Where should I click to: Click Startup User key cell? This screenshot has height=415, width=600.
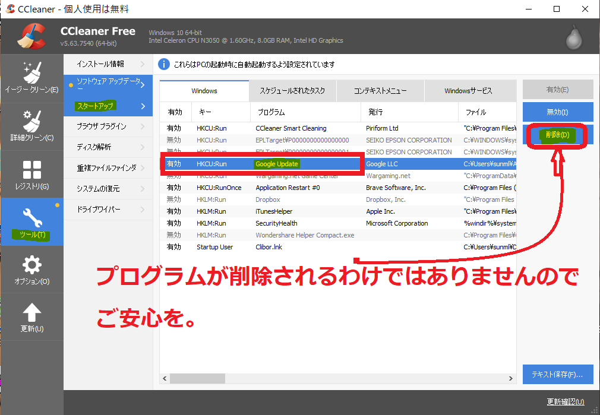coord(214,247)
